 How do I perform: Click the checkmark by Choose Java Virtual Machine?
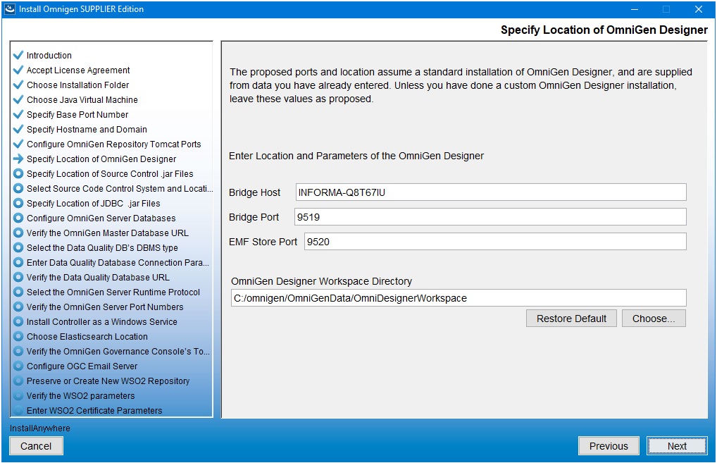point(18,99)
